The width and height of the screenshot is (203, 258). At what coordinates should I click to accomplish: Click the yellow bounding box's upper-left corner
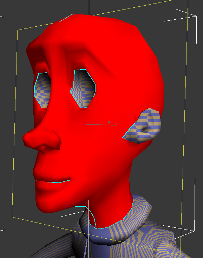tap(18, 30)
